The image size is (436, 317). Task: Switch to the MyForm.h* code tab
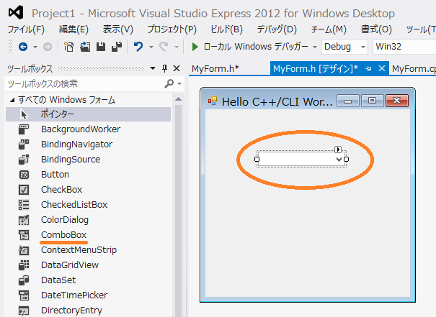pos(215,68)
